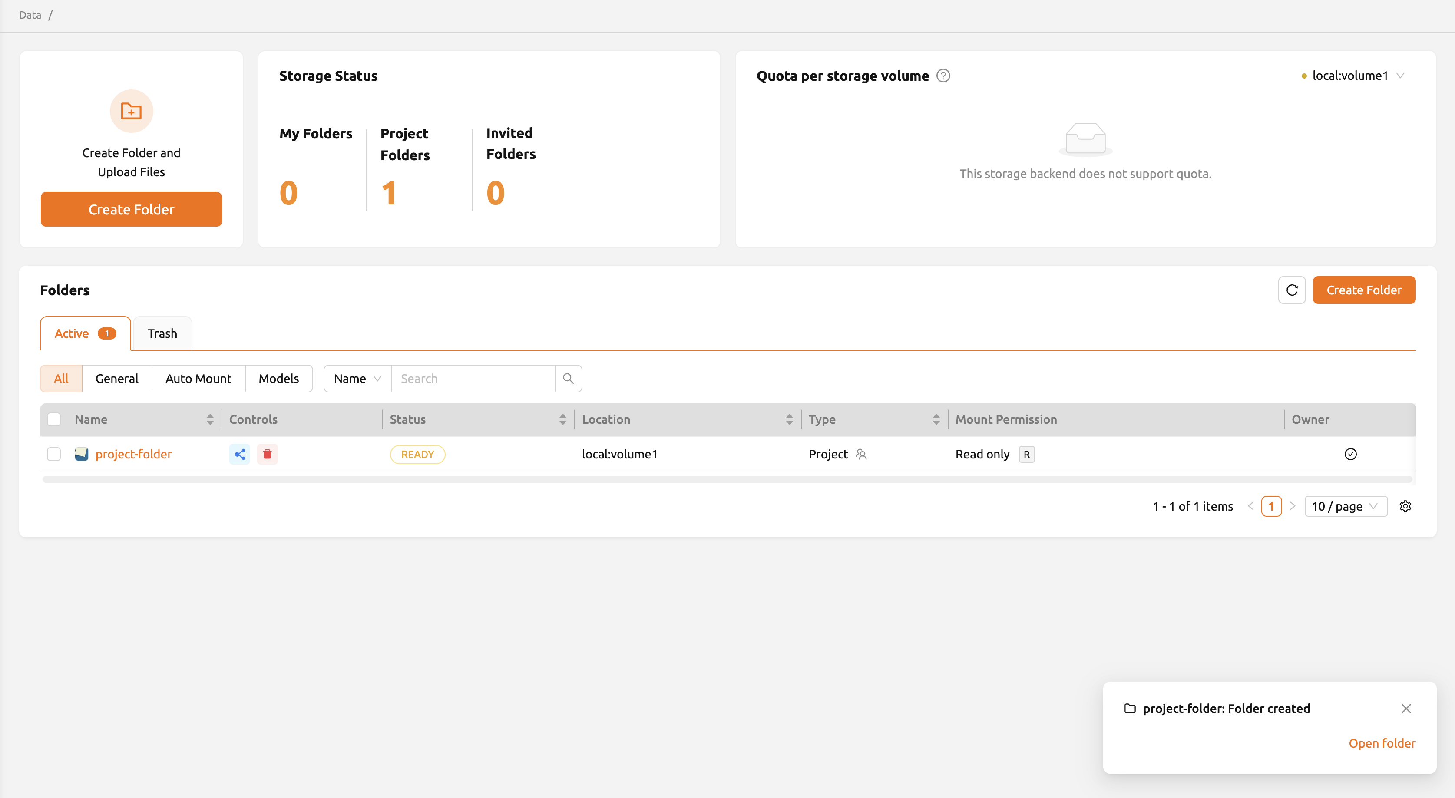
Task: Click the My Folders count 0
Action: click(x=288, y=193)
